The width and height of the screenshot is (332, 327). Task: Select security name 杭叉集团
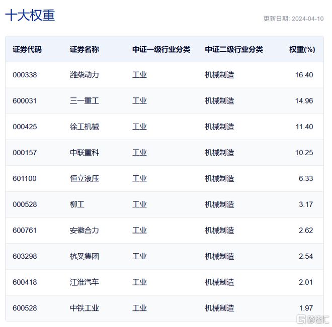coord(85,256)
